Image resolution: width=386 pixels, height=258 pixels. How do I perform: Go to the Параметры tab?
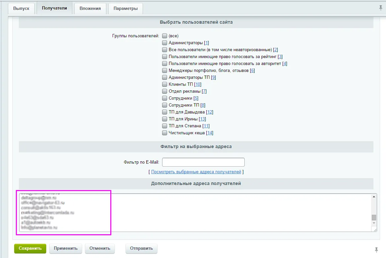click(125, 9)
